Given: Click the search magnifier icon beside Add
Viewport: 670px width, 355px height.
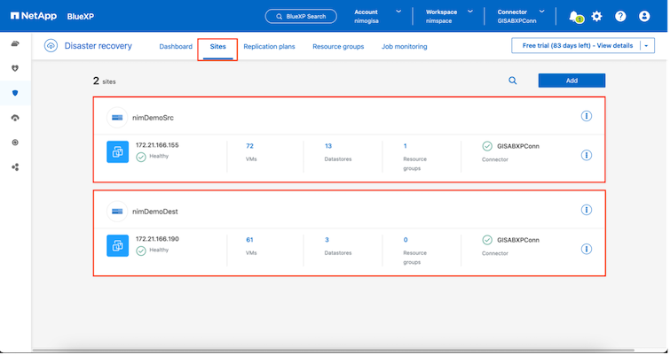Looking at the screenshot, I should (512, 81).
